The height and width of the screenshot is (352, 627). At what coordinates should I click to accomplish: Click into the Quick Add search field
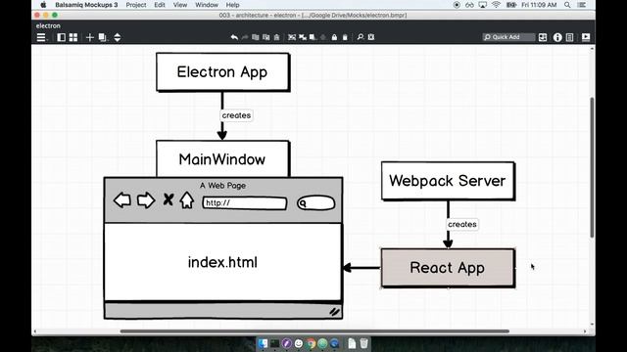pyautogui.click(x=508, y=37)
